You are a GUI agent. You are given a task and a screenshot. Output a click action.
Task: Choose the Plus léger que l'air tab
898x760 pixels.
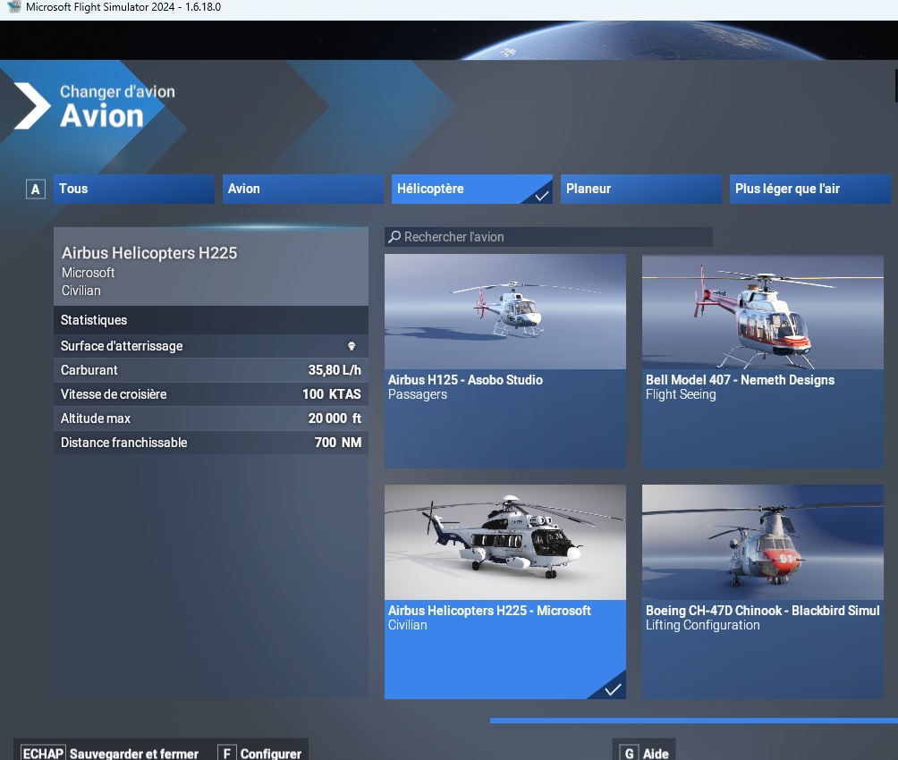tap(809, 189)
